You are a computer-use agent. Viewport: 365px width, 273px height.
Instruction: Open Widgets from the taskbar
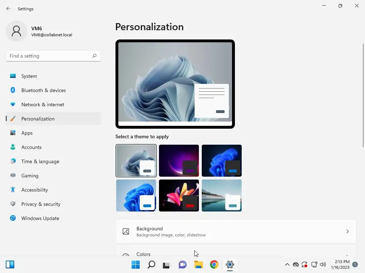10,264
